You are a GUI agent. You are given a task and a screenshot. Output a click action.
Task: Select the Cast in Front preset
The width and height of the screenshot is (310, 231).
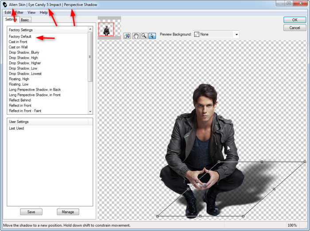[18, 42]
